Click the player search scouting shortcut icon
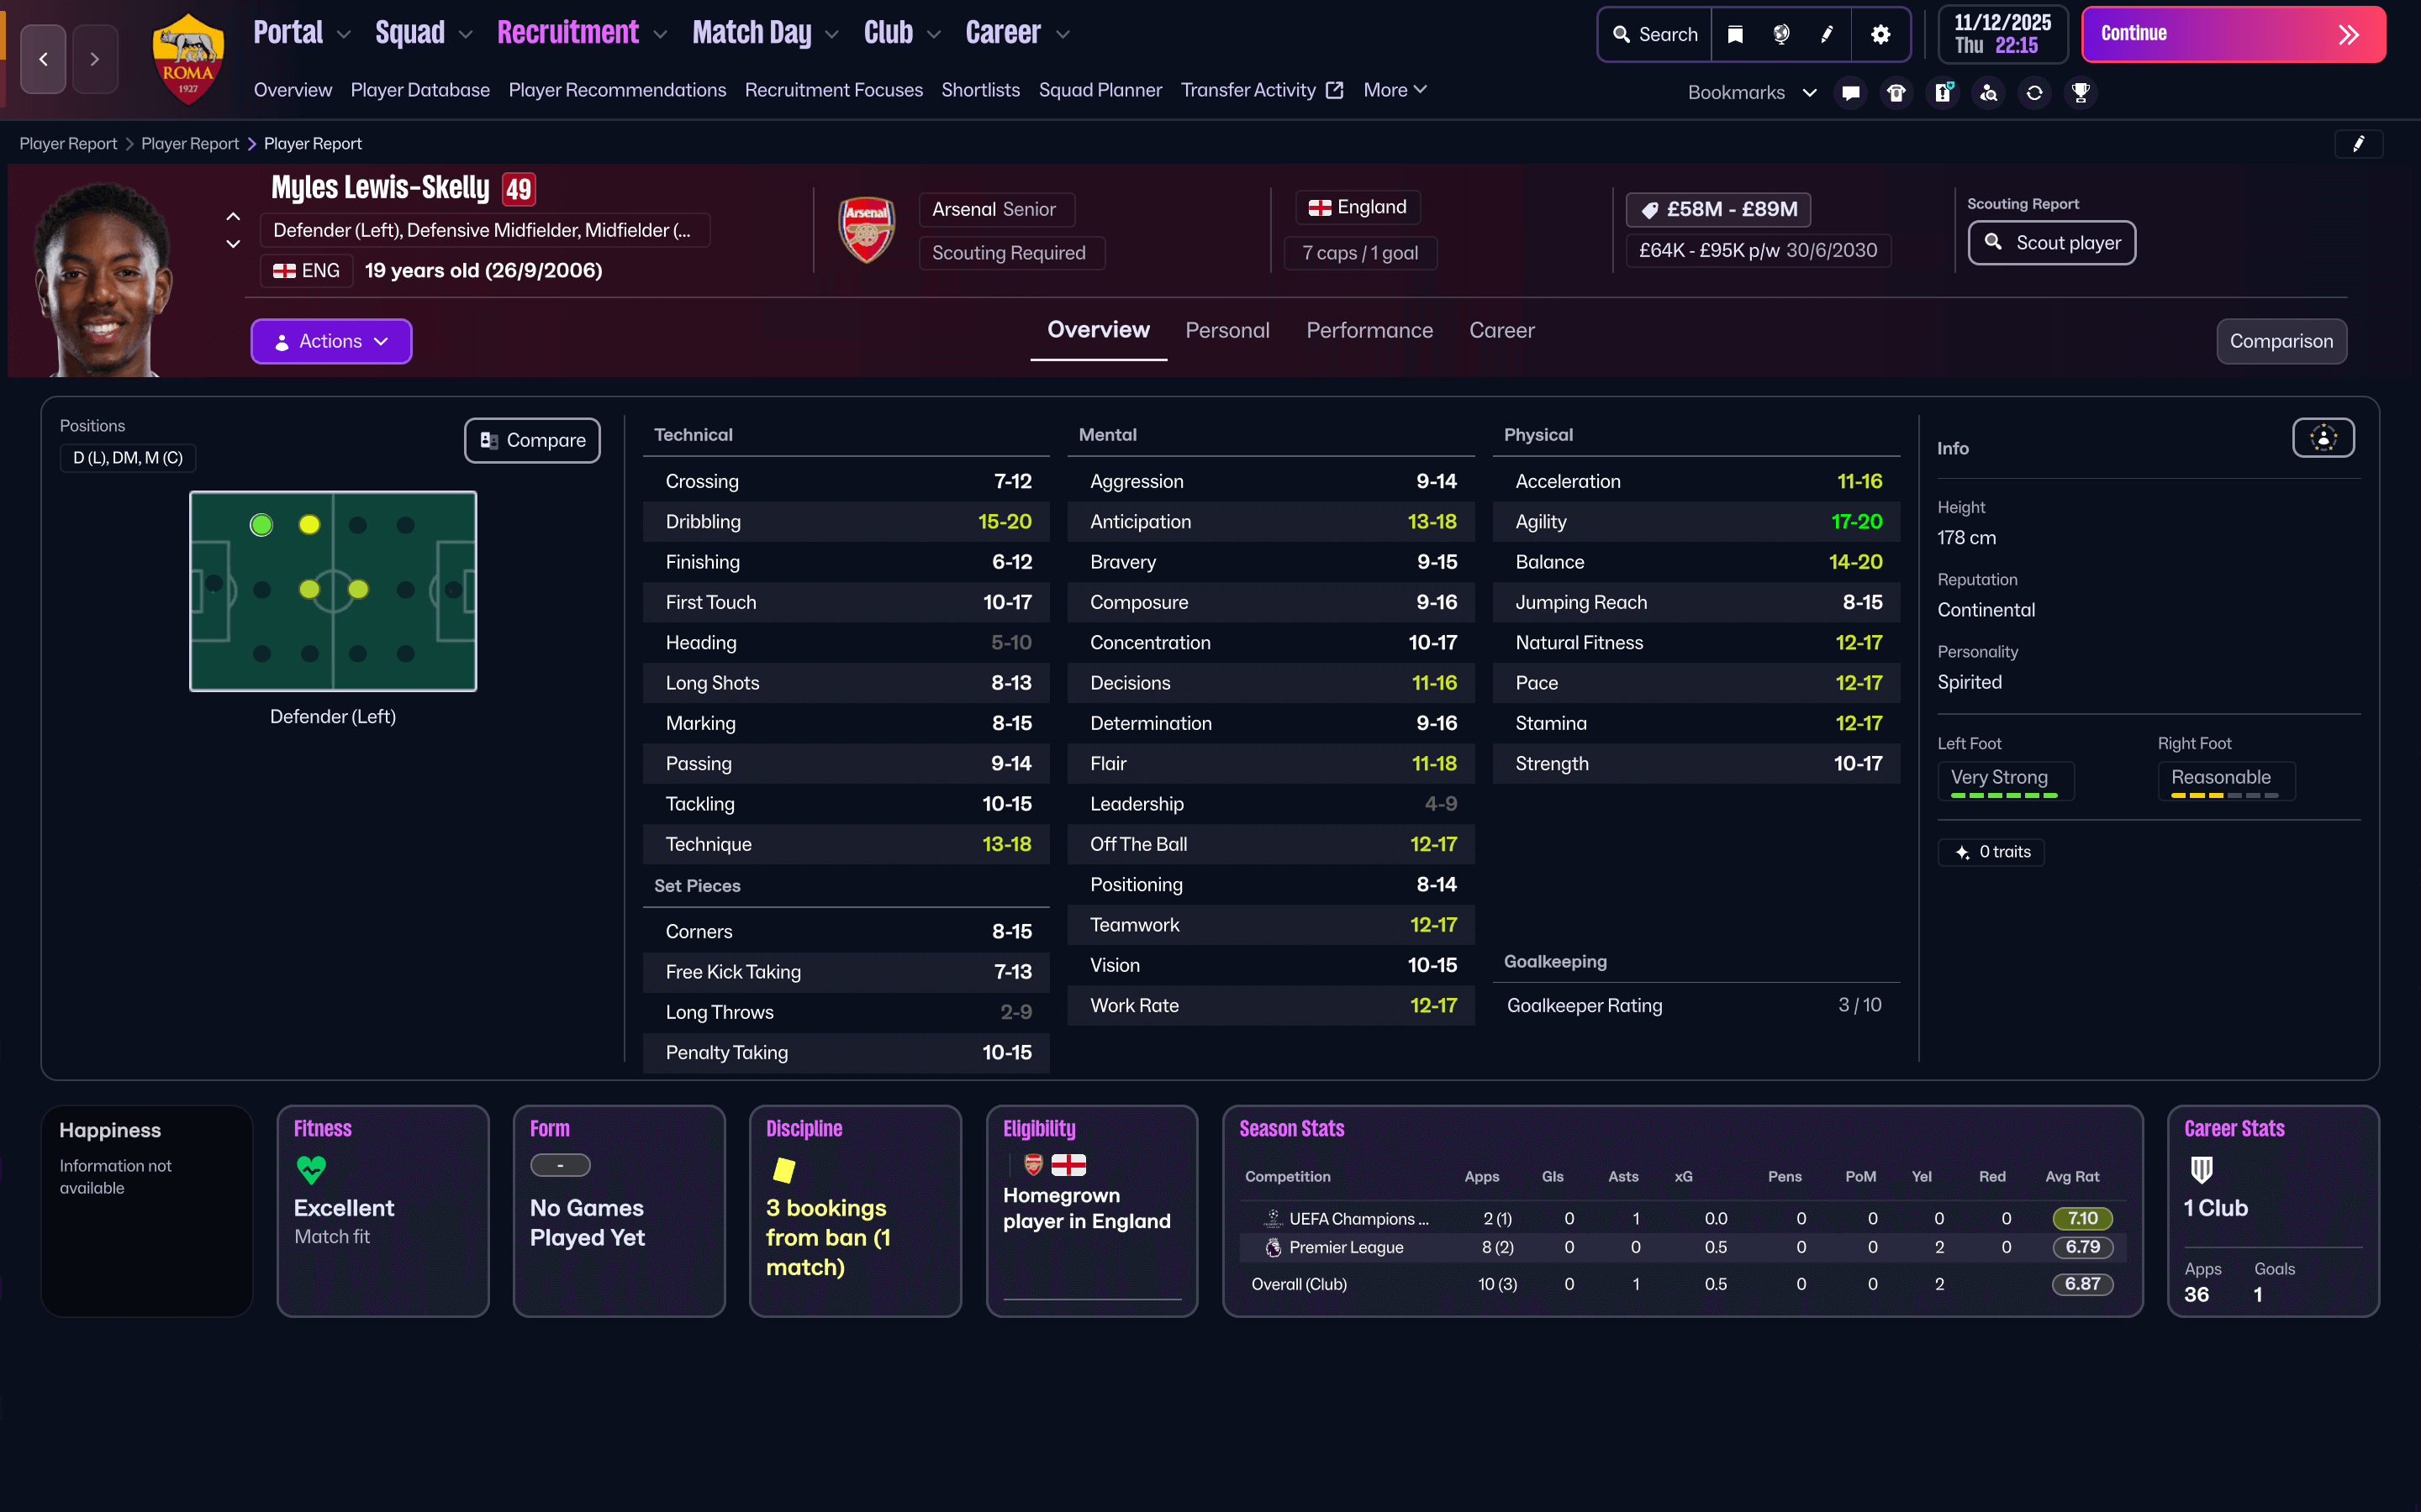This screenshot has height=1512, width=2421. (1989, 92)
